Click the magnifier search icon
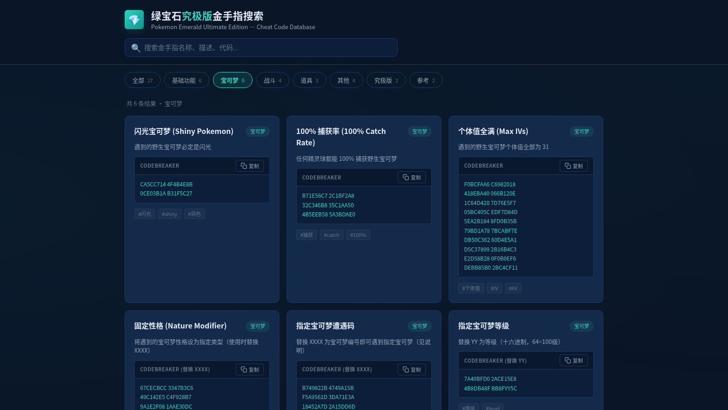The image size is (728, 410). [x=136, y=48]
